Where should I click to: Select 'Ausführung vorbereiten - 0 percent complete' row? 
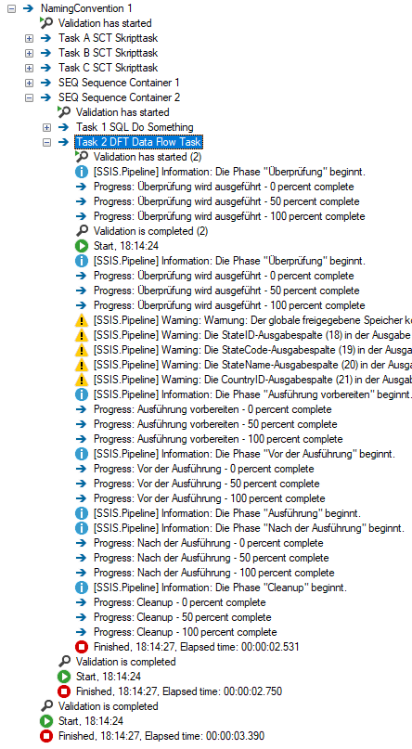point(212,409)
